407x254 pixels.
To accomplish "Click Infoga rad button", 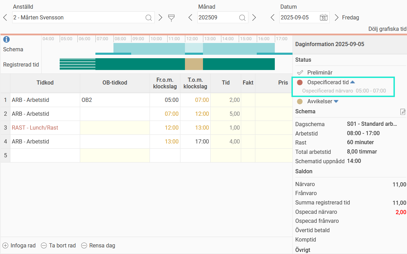I will 19,245.
